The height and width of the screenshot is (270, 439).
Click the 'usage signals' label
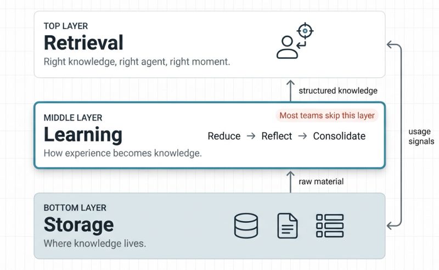pyautogui.click(x=421, y=136)
